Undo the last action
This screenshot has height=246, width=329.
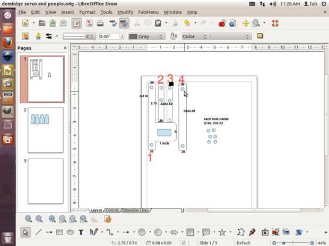tap(187, 23)
